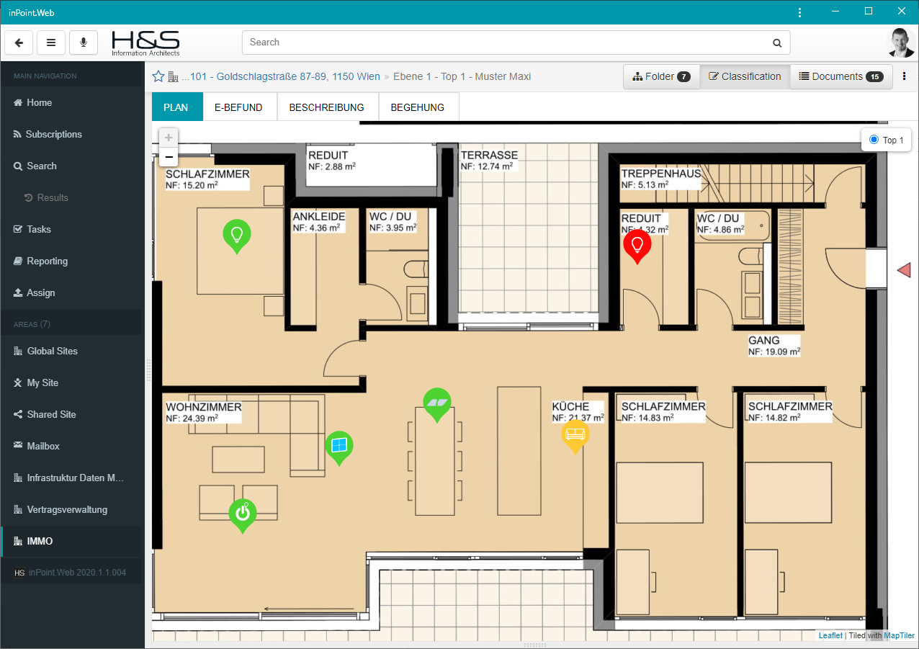Click the back arrow button

click(x=19, y=42)
